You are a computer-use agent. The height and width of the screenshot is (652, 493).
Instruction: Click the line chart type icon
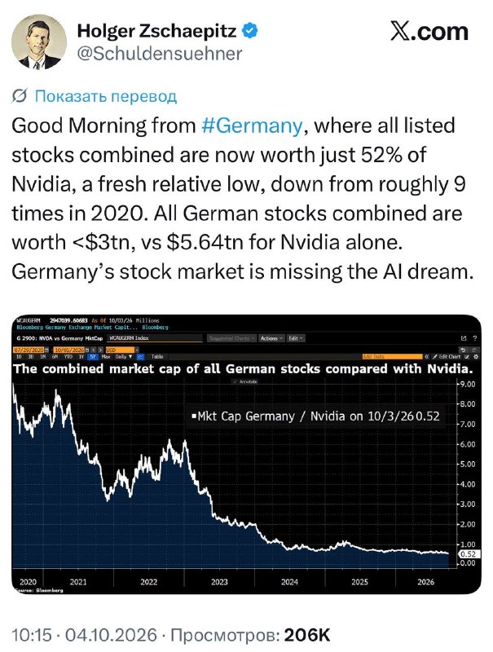coord(140,357)
